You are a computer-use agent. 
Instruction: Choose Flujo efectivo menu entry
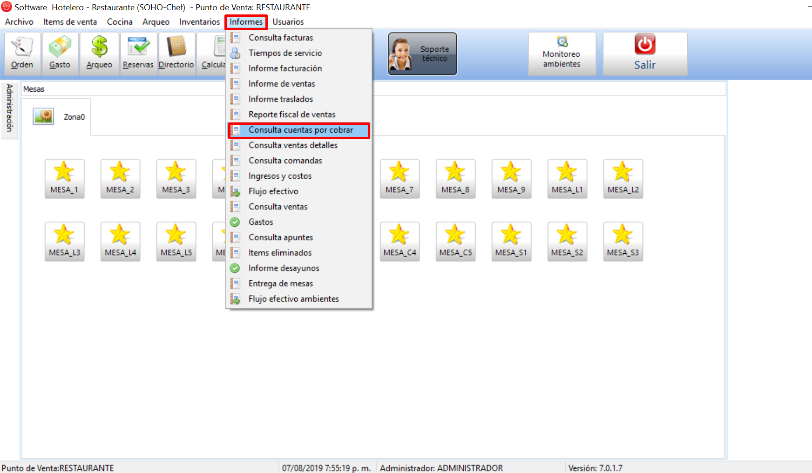click(x=273, y=191)
